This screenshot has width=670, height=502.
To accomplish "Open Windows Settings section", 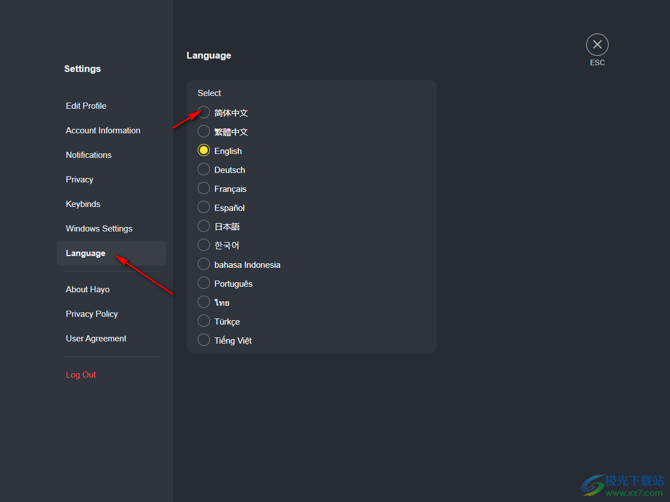I will pos(99,229).
